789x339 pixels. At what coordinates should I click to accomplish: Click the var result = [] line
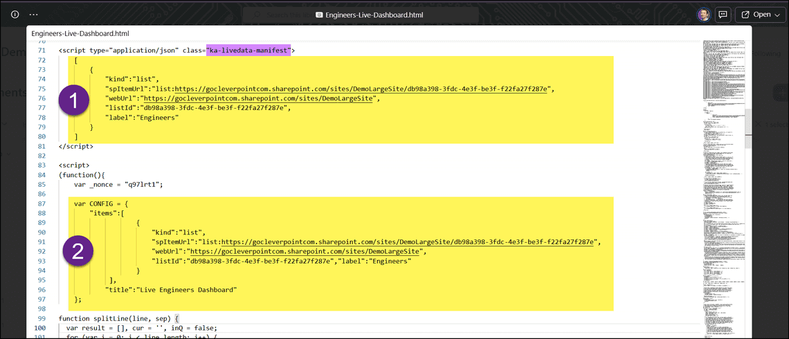click(143, 328)
